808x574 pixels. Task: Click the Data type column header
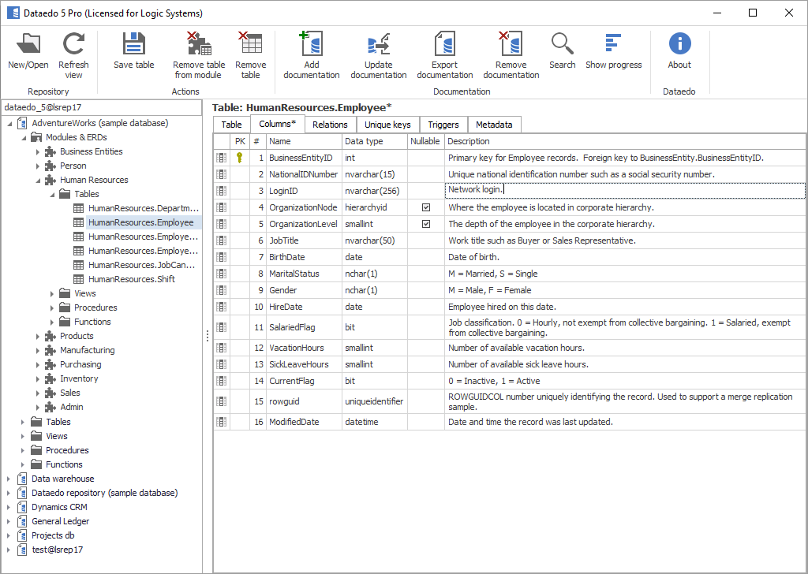(375, 141)
